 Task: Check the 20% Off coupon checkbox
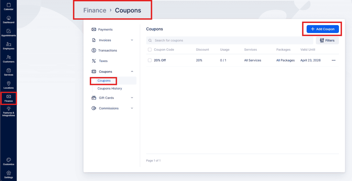[150, 60]
